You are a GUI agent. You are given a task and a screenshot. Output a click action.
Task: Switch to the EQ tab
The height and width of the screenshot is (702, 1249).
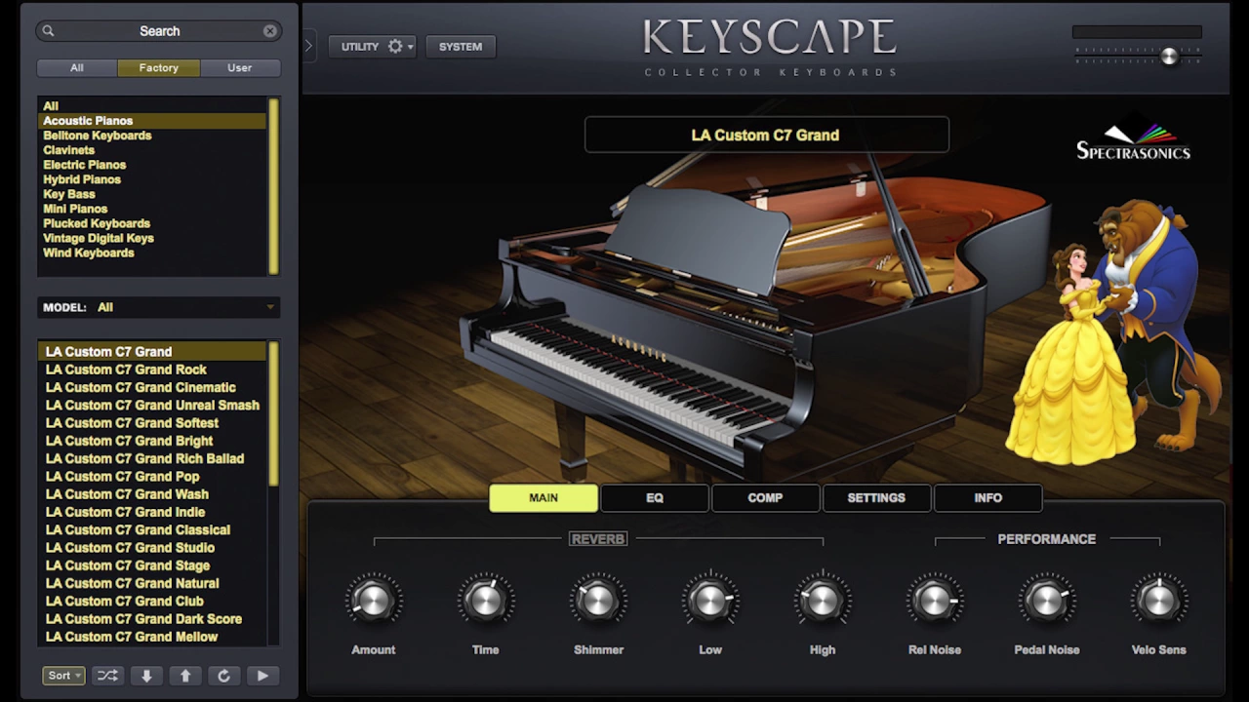pyautogui.click(x=655, y=497)
